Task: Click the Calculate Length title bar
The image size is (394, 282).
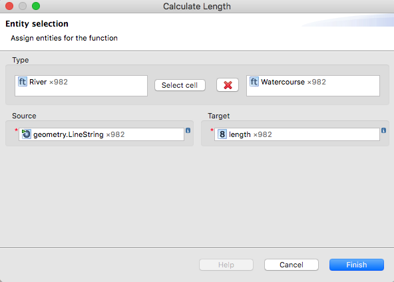Action: (197, 6)
